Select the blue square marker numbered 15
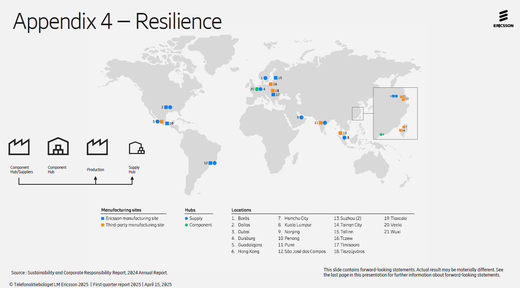The height and width of the screenshot is (288, 520). pyautogui.click(x=276, y=78)
